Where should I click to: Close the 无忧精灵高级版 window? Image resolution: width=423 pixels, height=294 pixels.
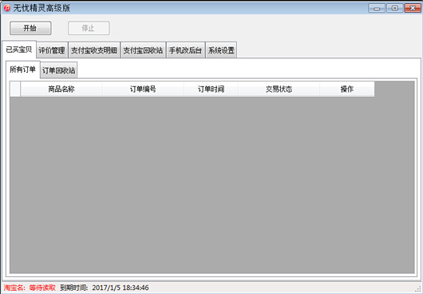(x=413, y=8)
